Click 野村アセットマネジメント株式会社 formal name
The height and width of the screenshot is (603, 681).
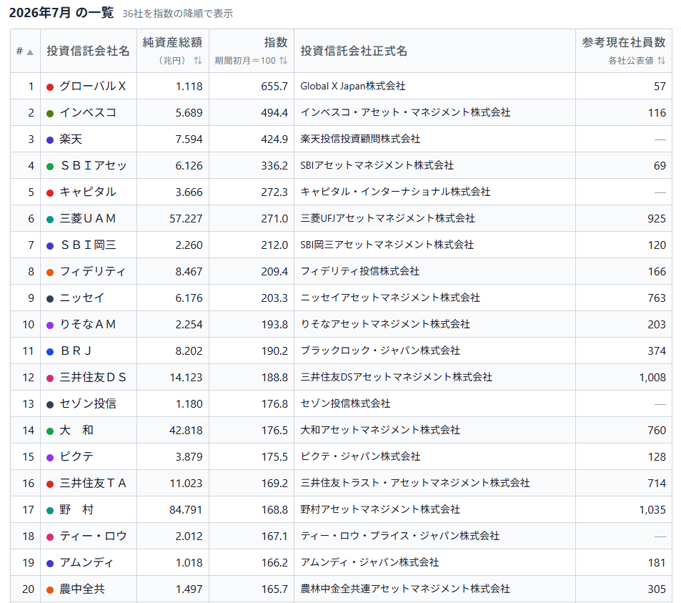point(380,509)
